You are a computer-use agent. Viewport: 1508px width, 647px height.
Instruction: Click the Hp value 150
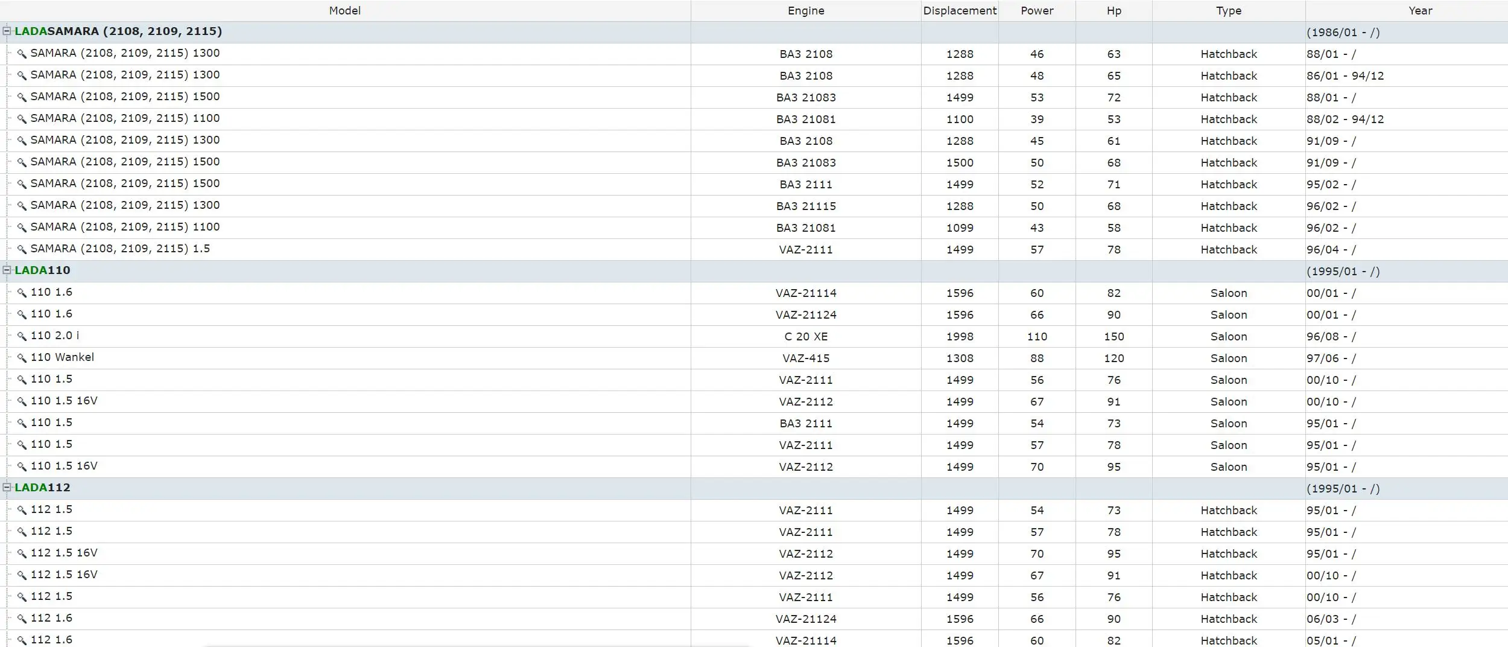1114,337
